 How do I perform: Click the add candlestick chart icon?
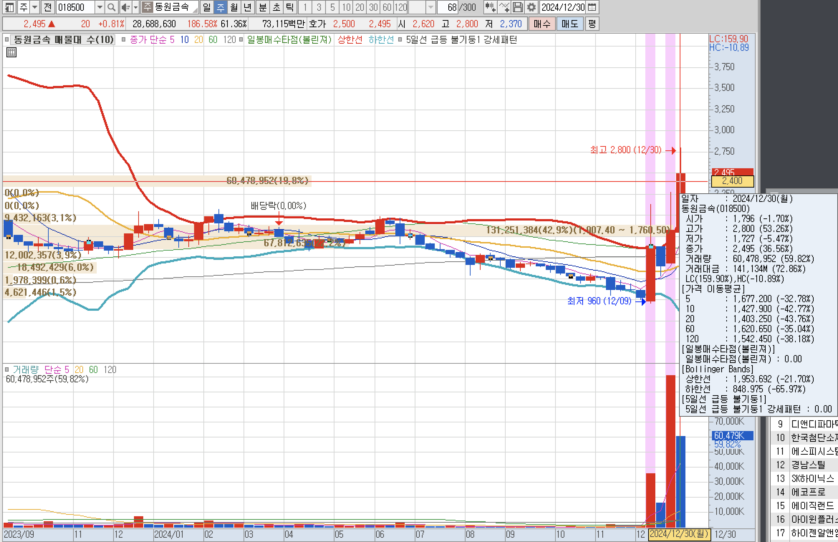[x=490, y=7]
